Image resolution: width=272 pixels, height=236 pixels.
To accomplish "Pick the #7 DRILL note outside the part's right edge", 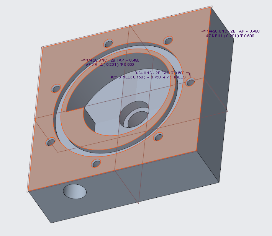I will (230, 36).
